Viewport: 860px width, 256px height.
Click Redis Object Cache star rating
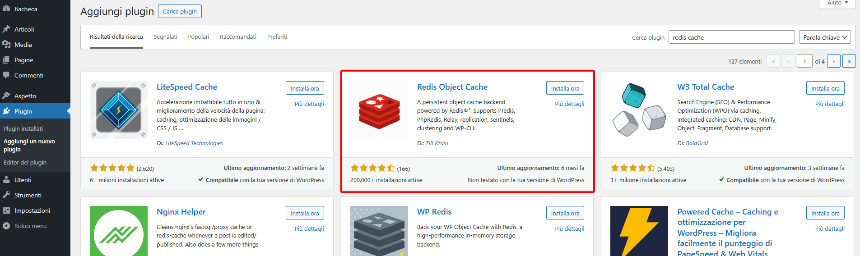(373, 168)
